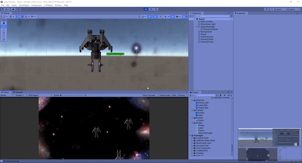
Task: Click the Unity cloud collaboration icon
Action: 13,9
